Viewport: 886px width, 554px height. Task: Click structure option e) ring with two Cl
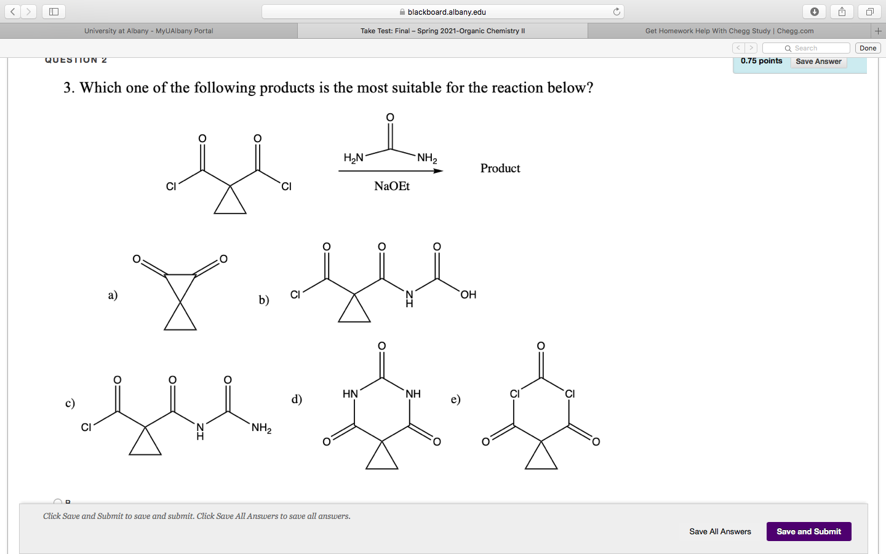click(x=541, y=406)
